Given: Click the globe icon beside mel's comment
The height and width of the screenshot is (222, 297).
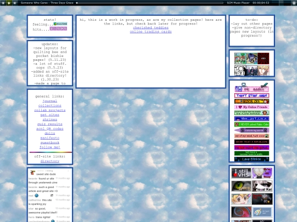Looking at the screenshot, I should coord(36,196).
